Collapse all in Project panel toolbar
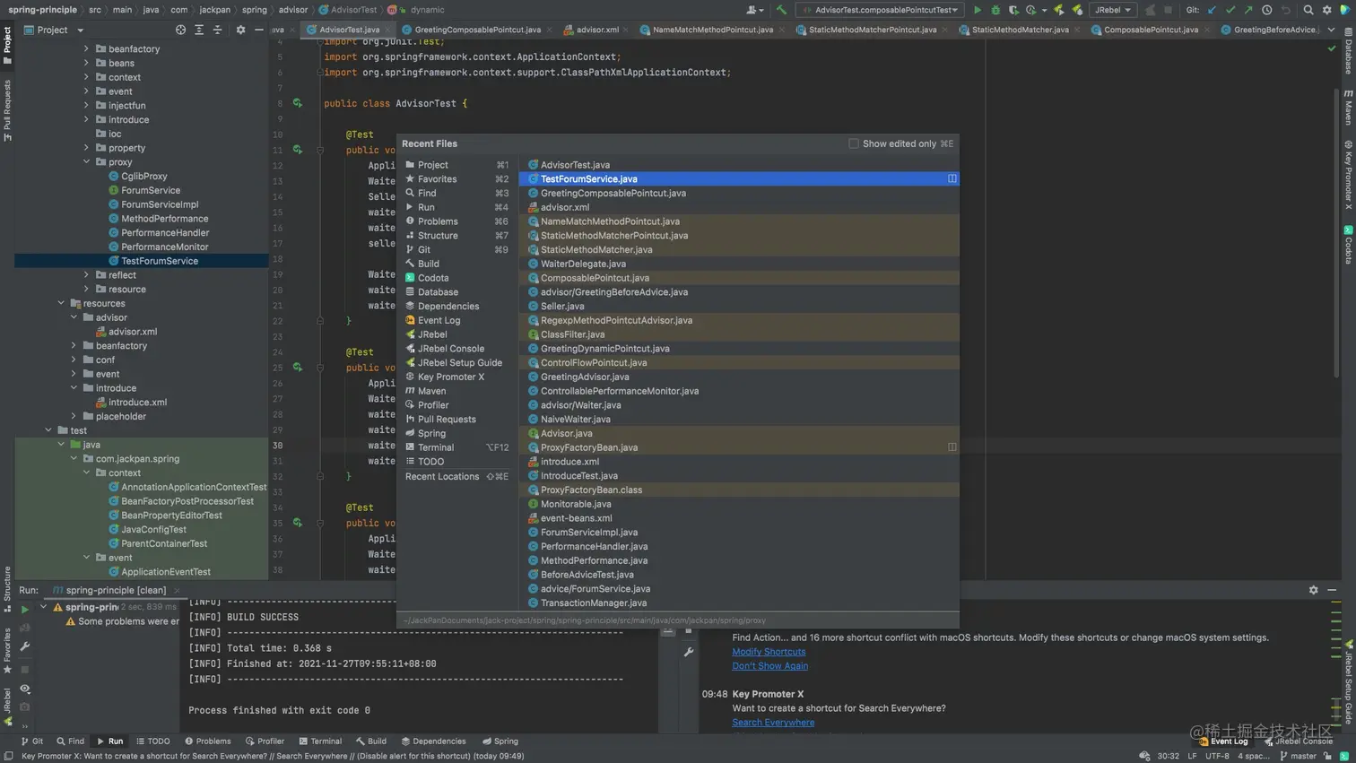Image resolution: width=1356 pixels, height=763 pixels. (x=217, y=30)
